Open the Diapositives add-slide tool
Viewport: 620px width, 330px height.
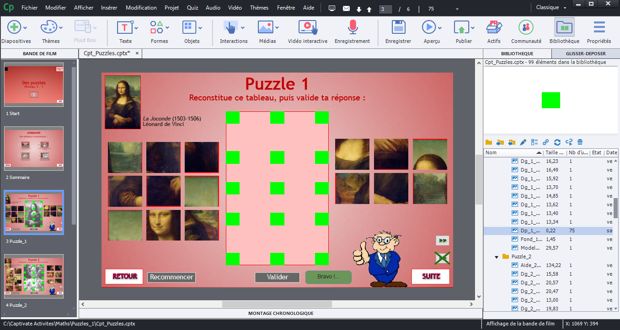point(14,28)
